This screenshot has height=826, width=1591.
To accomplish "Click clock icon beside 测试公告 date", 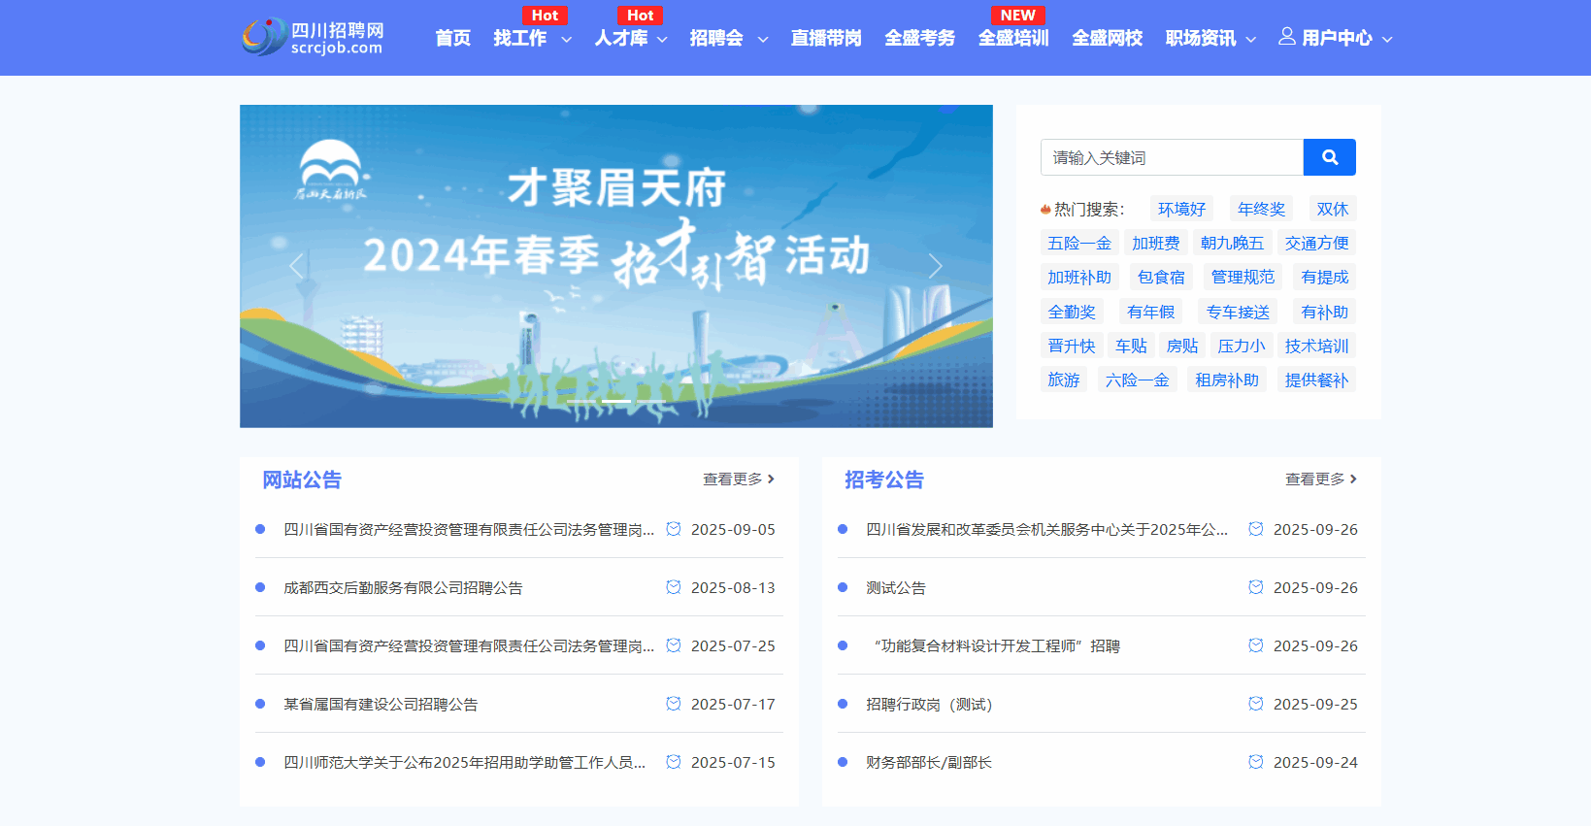I will pos(1255,587).
